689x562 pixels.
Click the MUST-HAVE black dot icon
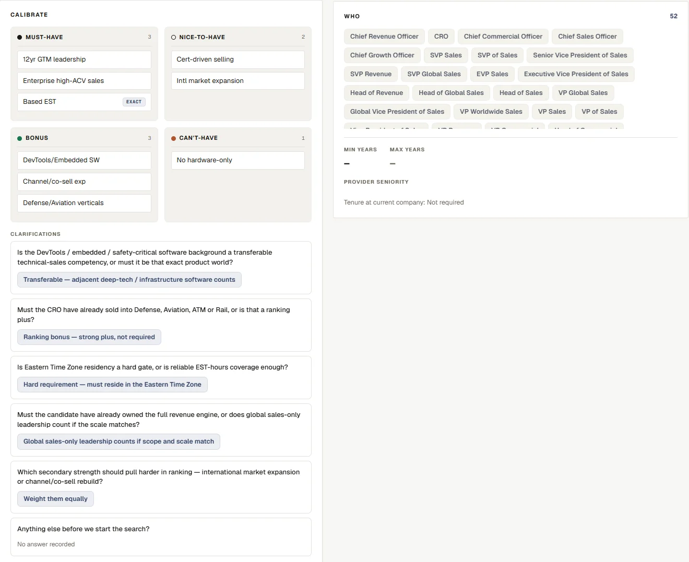pos(19,38)
